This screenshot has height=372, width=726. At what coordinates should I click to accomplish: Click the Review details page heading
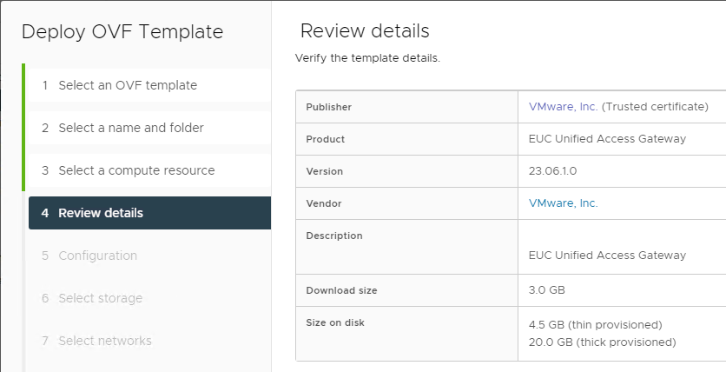[x=365, y=31]
